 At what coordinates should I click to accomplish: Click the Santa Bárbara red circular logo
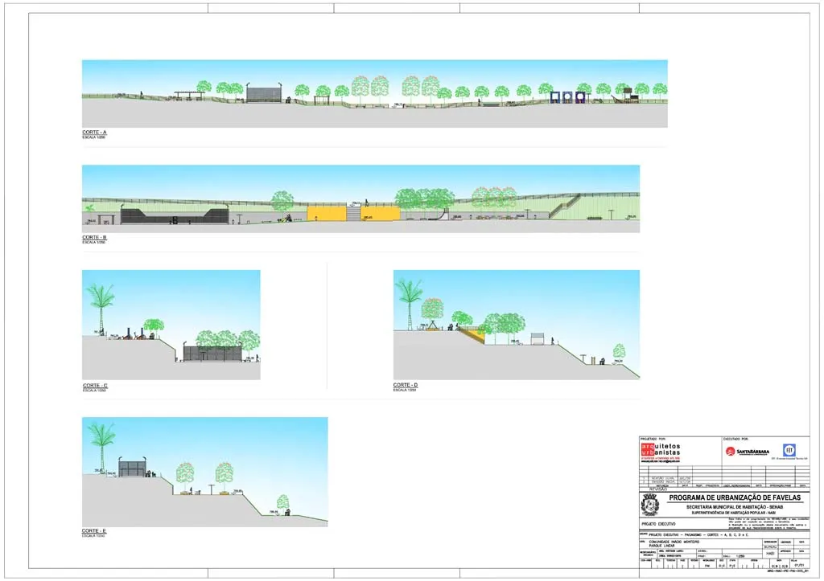(x=731, y=451)
